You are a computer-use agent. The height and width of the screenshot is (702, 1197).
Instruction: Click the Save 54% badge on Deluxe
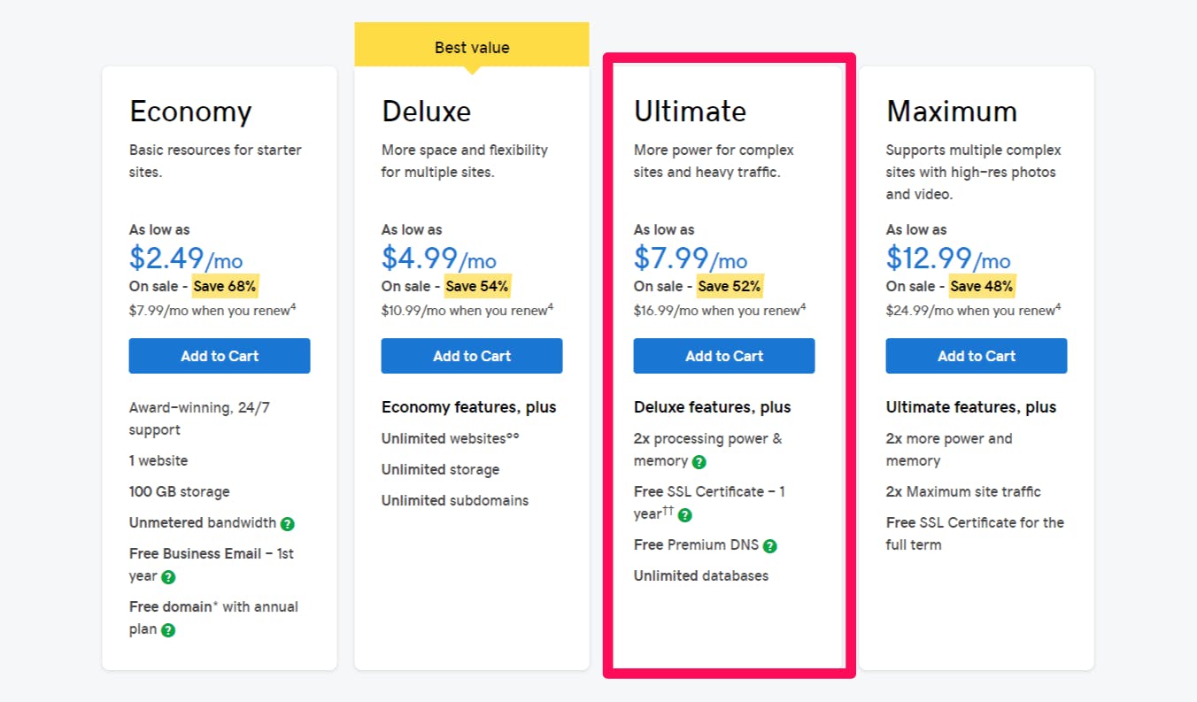[x=477, y=286]
